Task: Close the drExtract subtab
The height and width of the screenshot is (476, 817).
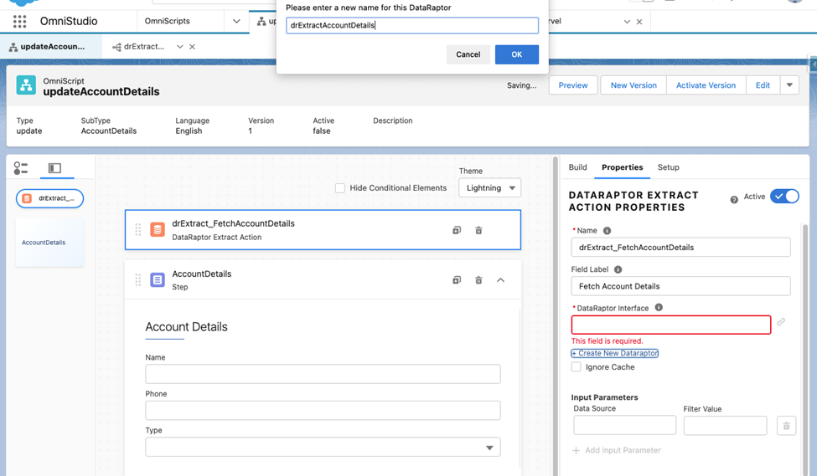Action: click(x=192, y=47)
